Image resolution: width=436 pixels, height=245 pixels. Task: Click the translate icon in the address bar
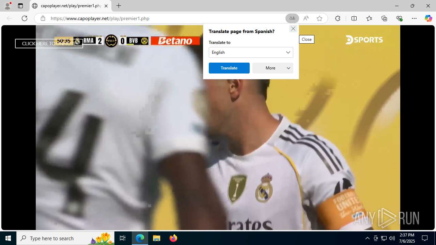[x=292, y=18]
